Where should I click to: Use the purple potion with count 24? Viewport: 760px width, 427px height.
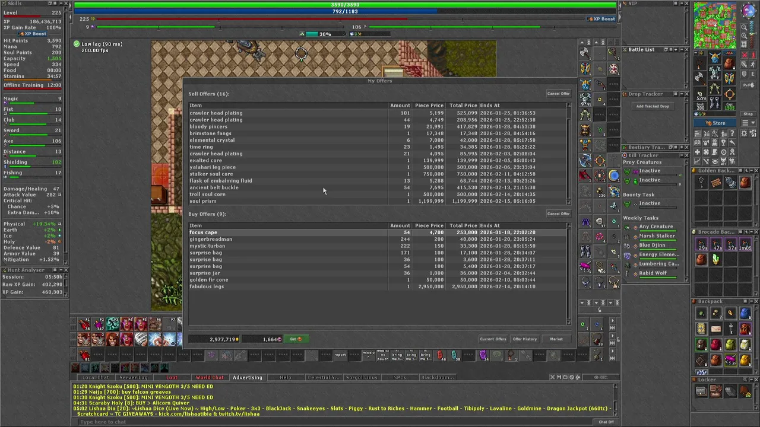[x=483, y=355]
